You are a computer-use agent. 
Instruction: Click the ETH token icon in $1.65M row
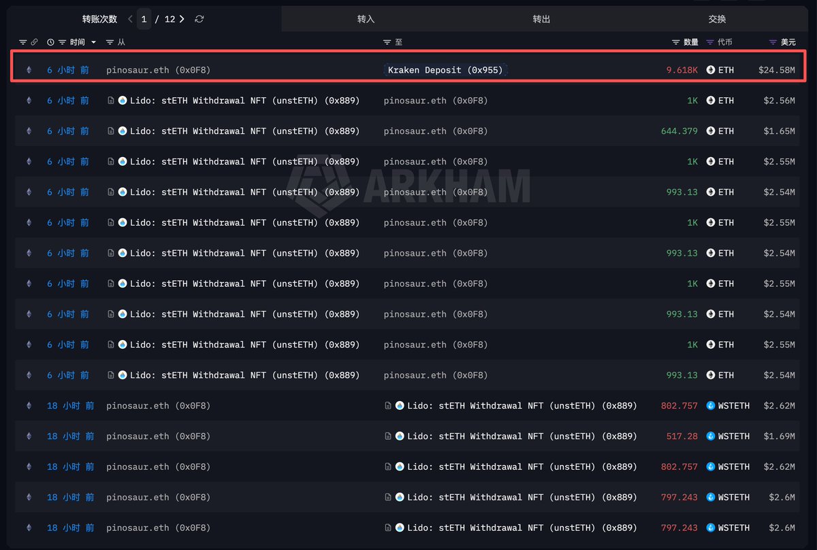point(711,131)
